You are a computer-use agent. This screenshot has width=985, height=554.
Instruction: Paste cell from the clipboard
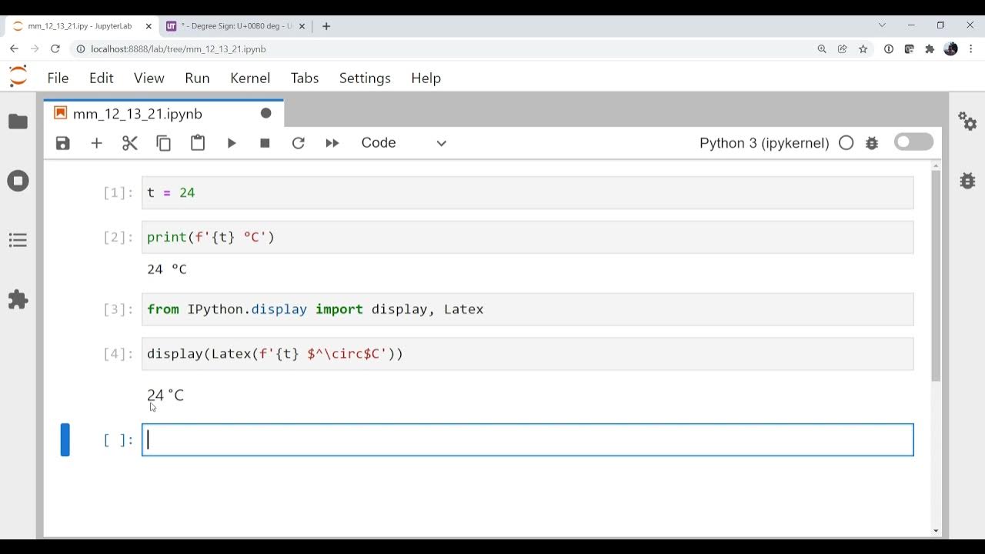198,143
